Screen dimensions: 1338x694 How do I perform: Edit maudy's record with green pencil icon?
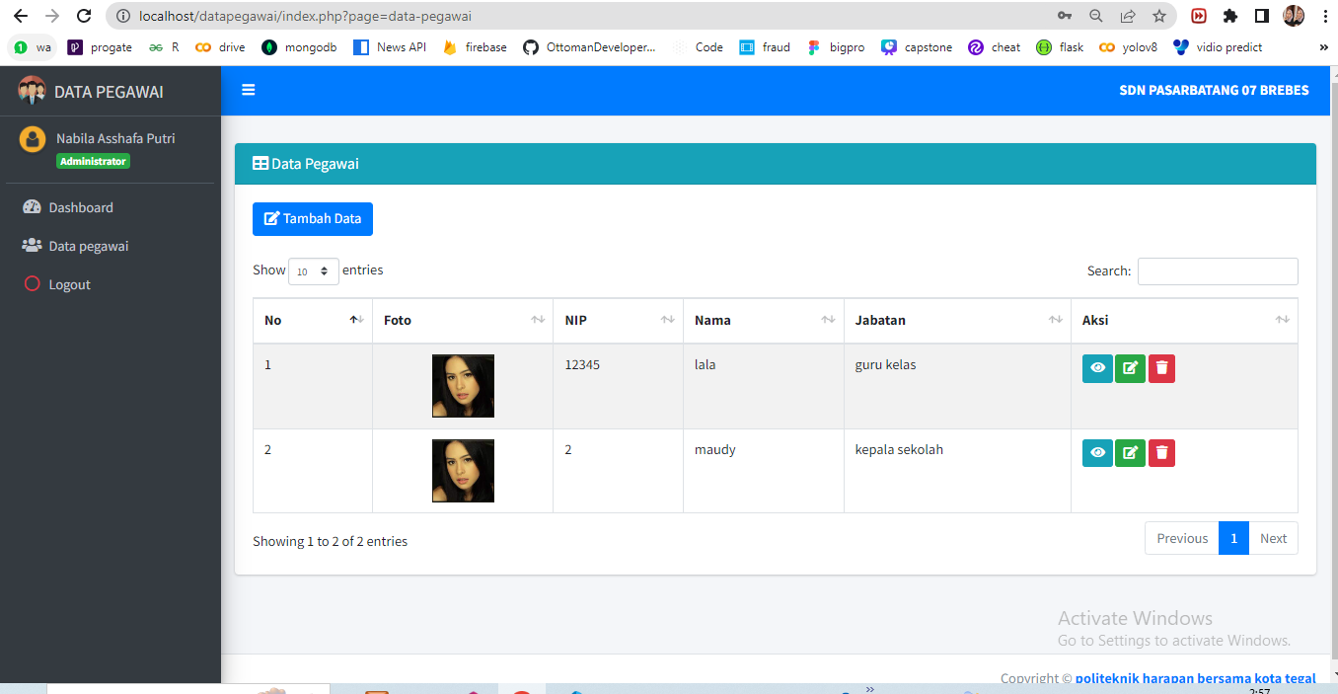[1130, 452]
